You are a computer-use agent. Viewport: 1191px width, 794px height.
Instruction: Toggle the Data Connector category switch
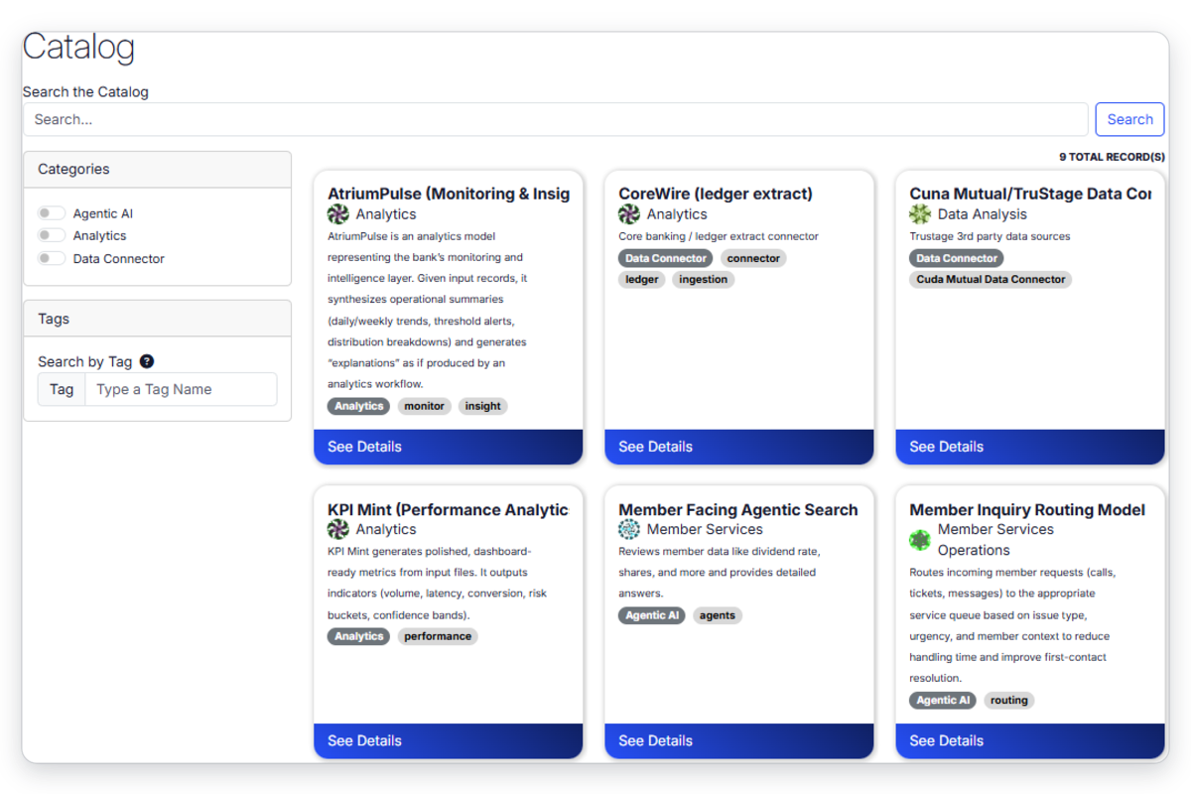[x=52, y=258]
